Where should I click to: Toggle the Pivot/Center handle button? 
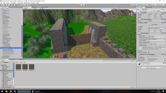tap(22, 5)
